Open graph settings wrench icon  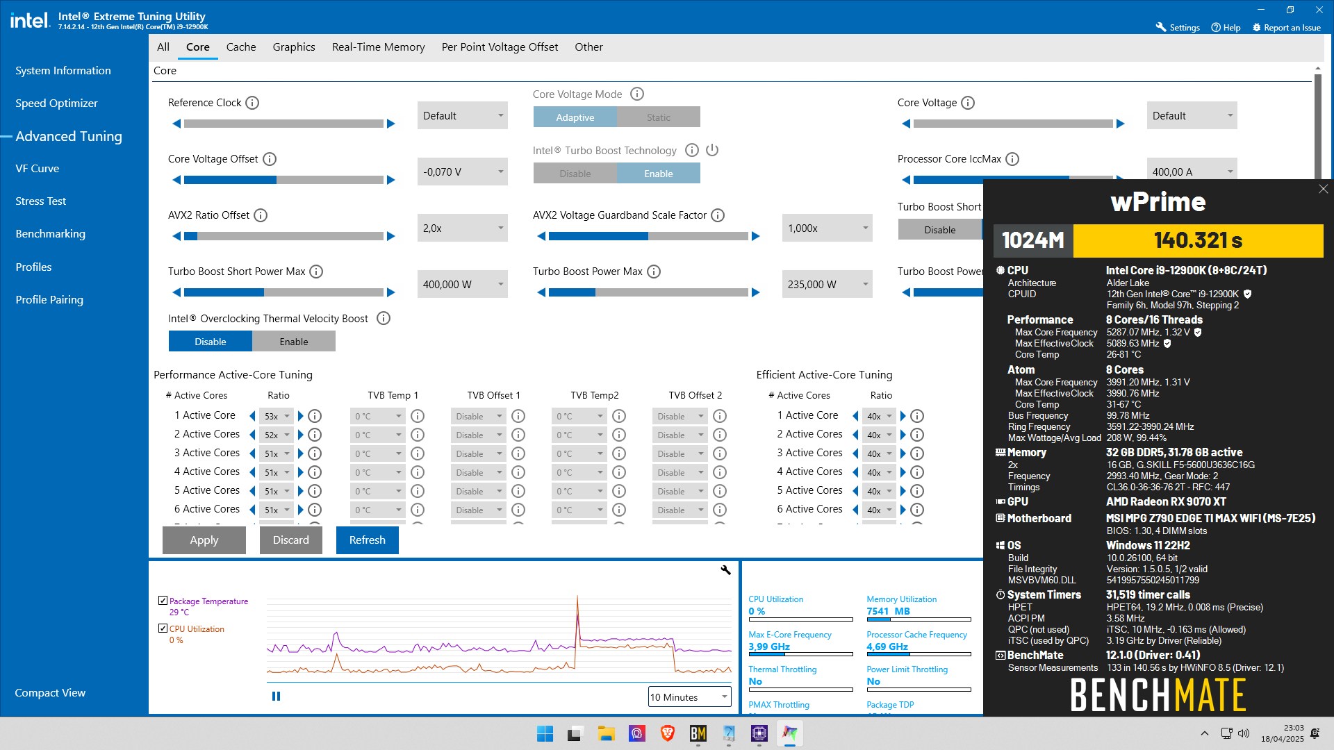[725, 570]
